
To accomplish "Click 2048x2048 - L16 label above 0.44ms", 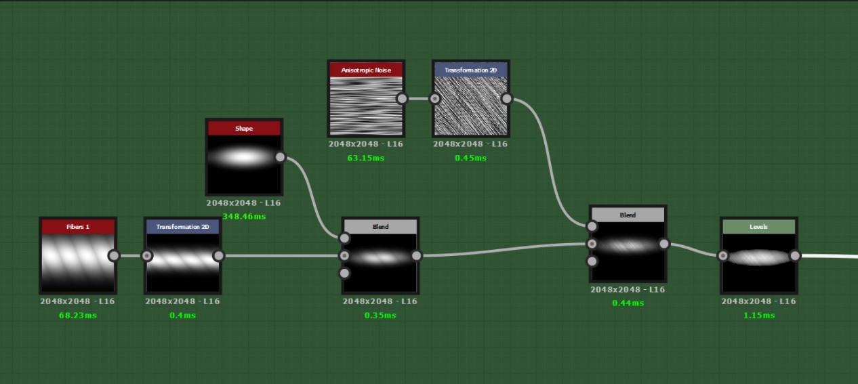I will (x=628, y=289).
